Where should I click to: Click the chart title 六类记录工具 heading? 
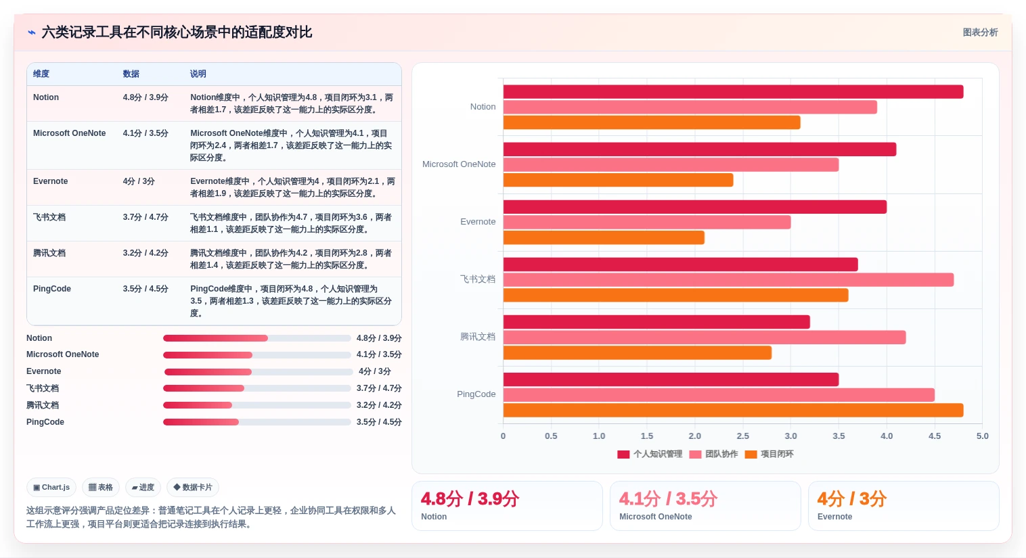pyautogui.click(x=177, y=32)
